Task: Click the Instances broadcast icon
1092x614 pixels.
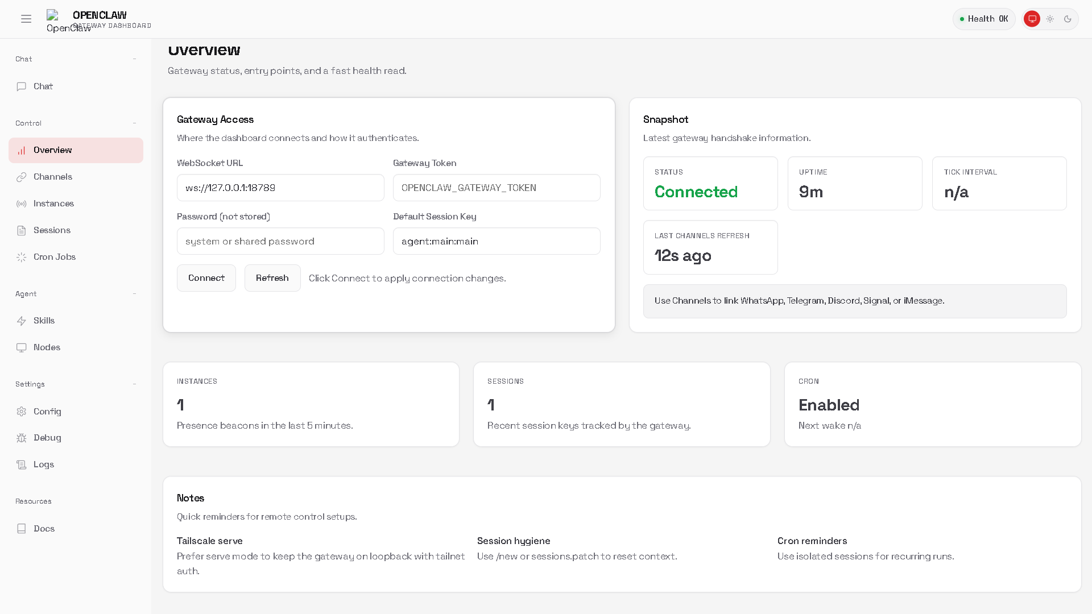Action: [x=22, y=204]
